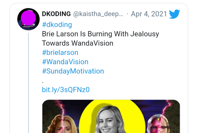Click the DKODING display name
Screen dimensions: 198x133
(56, 14)
